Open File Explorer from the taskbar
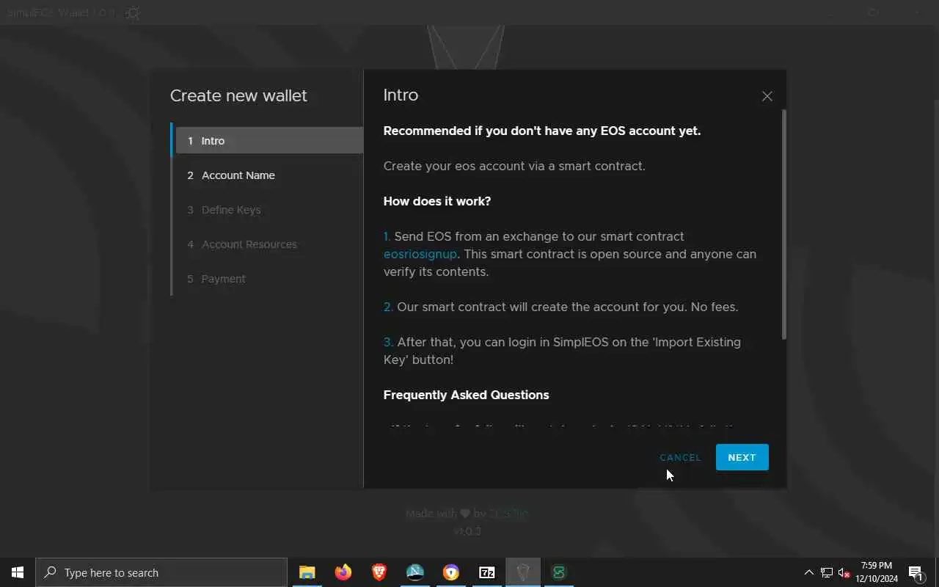Screen dimensions: 939x587 (307, 572)
